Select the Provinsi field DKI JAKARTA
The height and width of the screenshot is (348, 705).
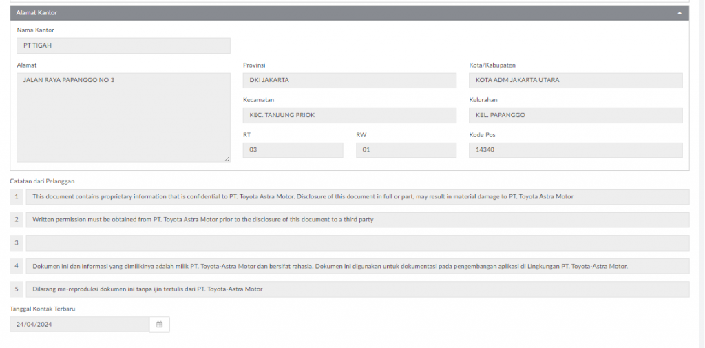coord(349,81)
